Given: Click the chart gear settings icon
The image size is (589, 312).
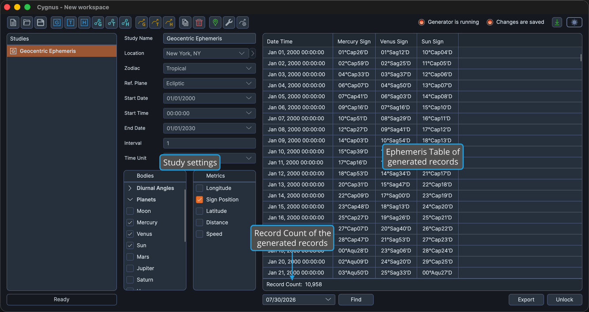Looking at the screenshot, I should point(243,22).
